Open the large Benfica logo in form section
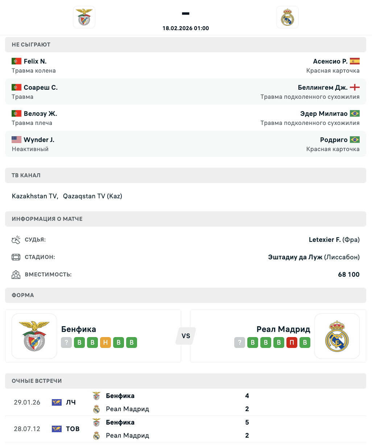 34,336
